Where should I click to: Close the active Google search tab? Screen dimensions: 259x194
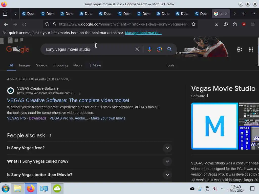tap(226, 14)
